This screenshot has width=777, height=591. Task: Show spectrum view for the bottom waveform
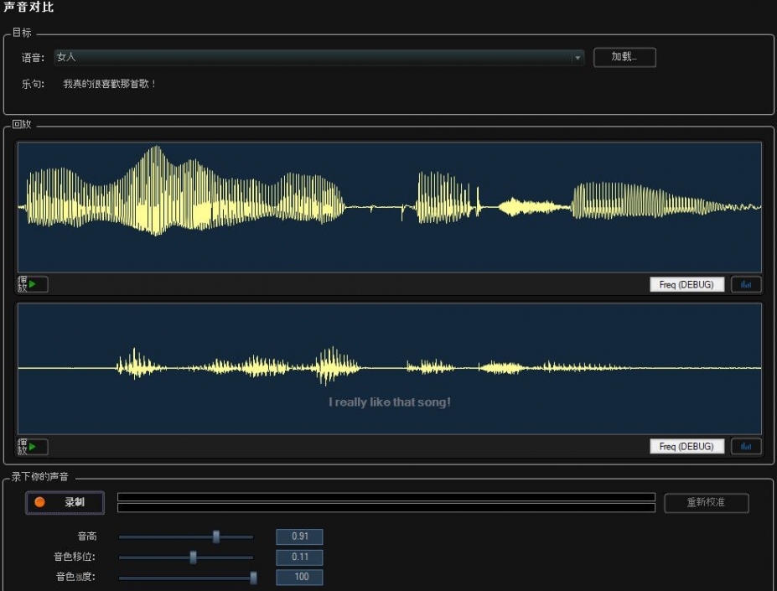tap(746, 447)
